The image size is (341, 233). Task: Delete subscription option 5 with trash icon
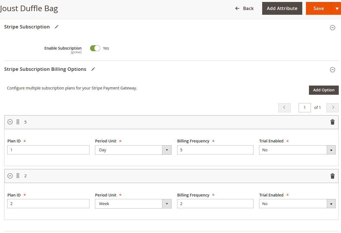(332, 122)
